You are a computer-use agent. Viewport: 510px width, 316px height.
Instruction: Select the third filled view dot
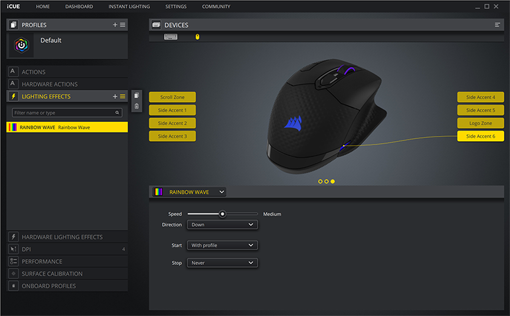333,182
